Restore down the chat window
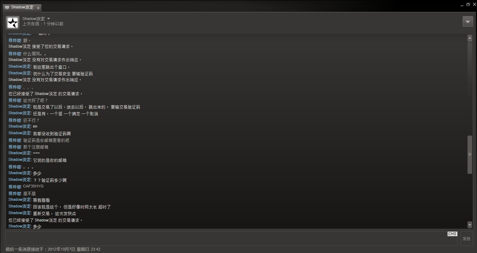Screen dimensions: 477x253 468,4
